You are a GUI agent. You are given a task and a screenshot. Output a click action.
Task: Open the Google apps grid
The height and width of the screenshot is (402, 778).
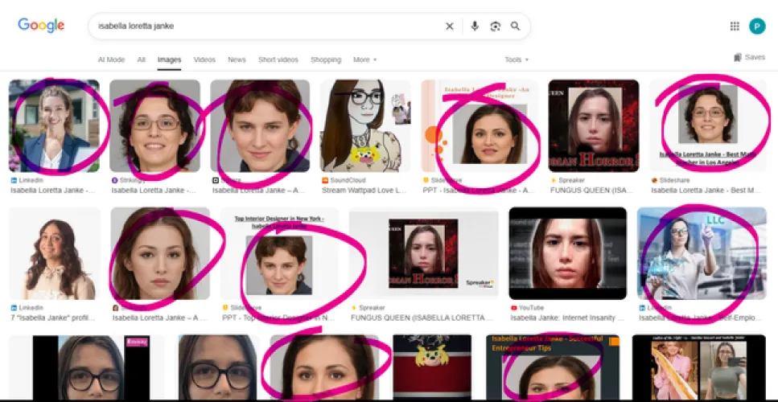point(735,27)
